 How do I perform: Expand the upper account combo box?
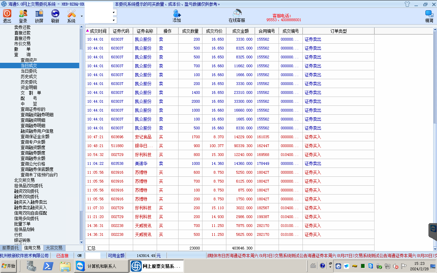click(x=114, y=12)
